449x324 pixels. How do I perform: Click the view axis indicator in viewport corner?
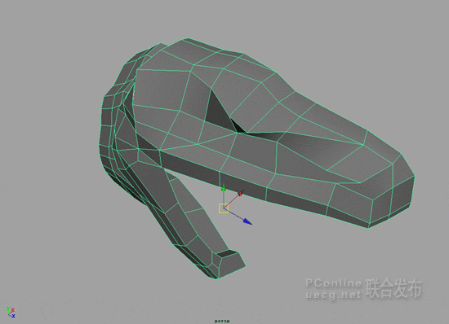point(11,312)
